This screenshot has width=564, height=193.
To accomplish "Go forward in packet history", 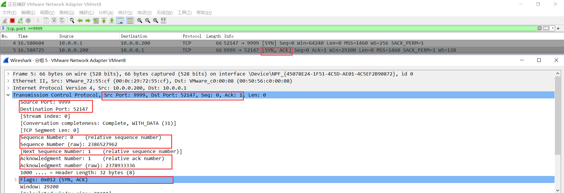I will [88, 21].
